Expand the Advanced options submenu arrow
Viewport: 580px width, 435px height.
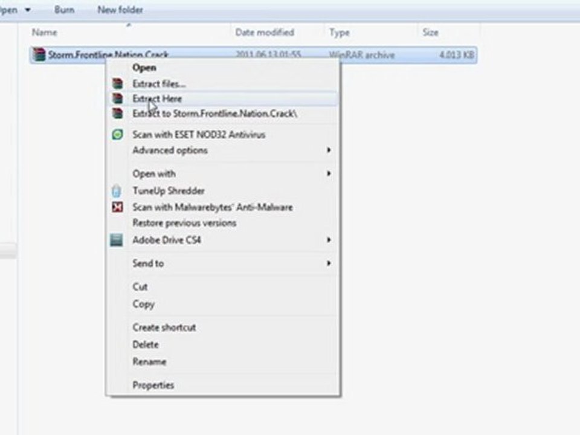329,150
